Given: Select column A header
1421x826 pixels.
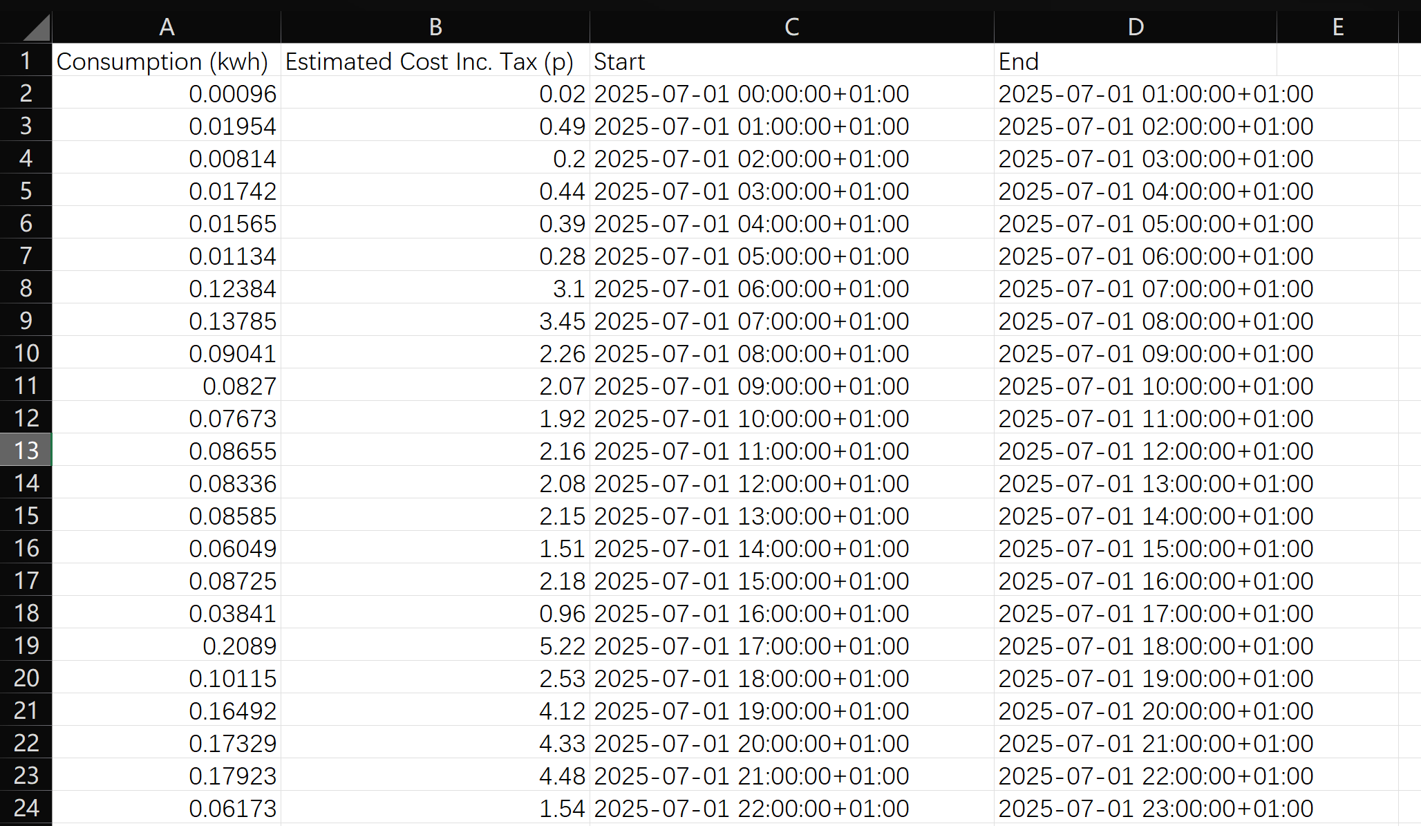Looking at the screenshot, I should click(167, 28).
